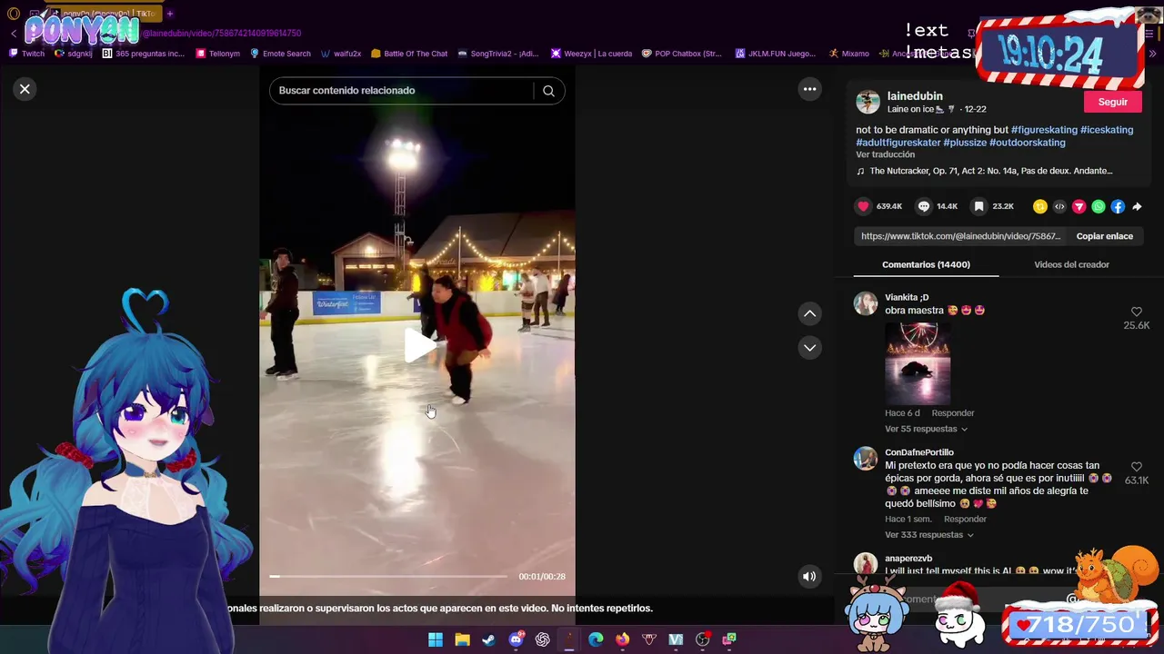Go to previous video arrow
This screenshot has width=1164, height=654.
(809, 313)
